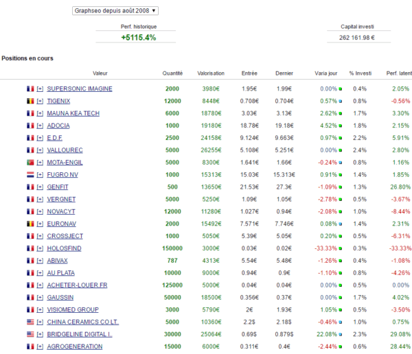This screenshot has height=354, width=412.
Task: Click the Belgian flag icon beside EURONAV
Action: tap(30, 224)
